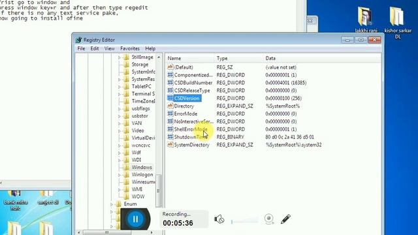The image size is (418, 235).
Task: Expand the Video registry key
Action: tap(120, 131)
